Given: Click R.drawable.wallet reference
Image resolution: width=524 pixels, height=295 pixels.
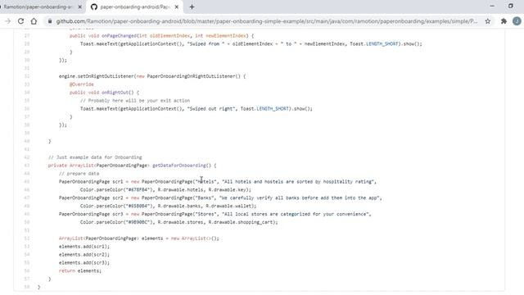Looking at the screenshot, I should tap(229, 206).
